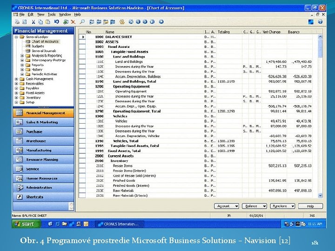Open the Service module
Screen dimensions: 335x251
43,169
